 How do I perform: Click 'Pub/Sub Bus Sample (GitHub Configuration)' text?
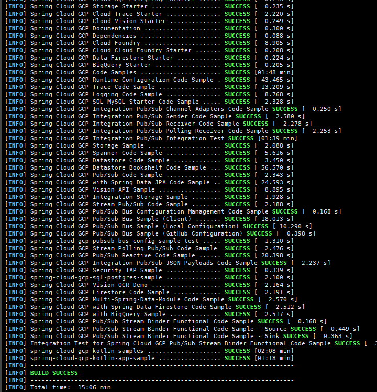click(x=168, y=234)
